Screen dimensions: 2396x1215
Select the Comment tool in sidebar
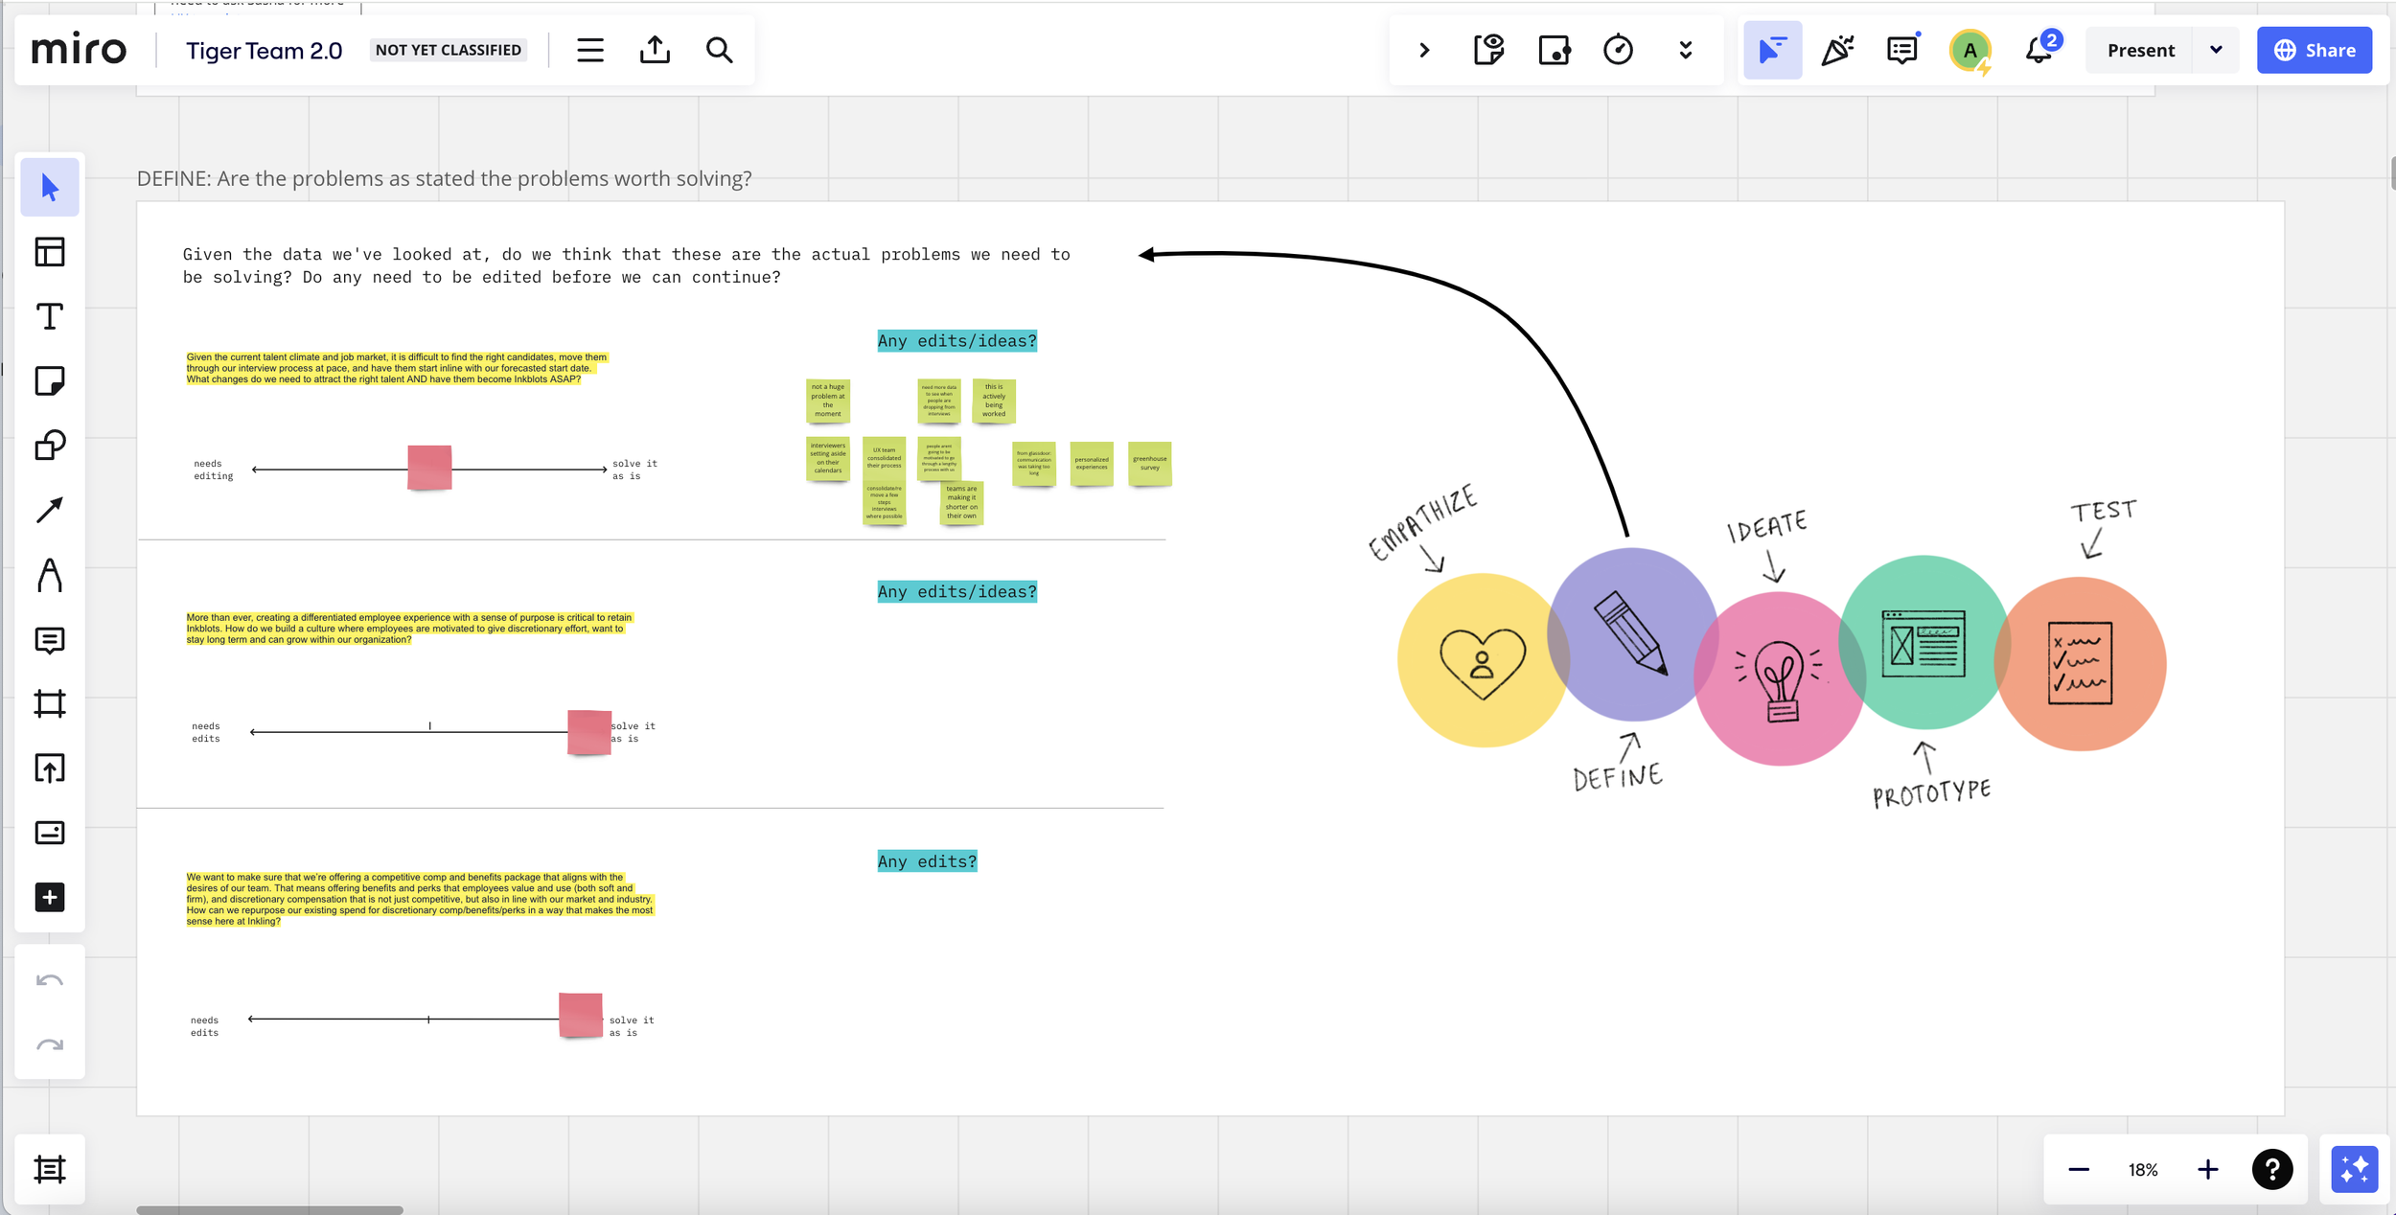point(50,640)
